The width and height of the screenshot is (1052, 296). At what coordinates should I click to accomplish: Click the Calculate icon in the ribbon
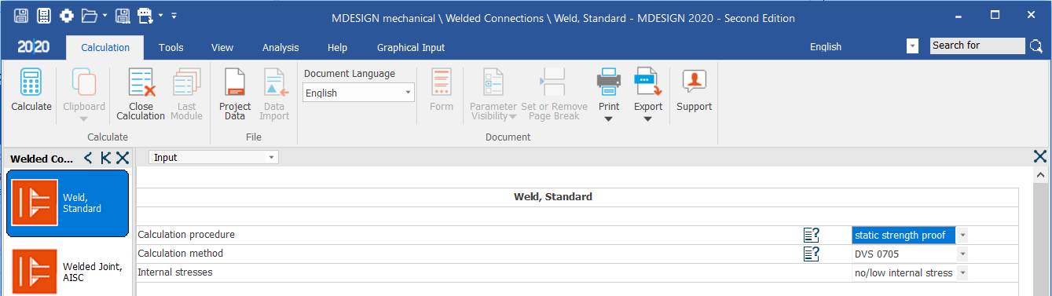tap(31, 91)
